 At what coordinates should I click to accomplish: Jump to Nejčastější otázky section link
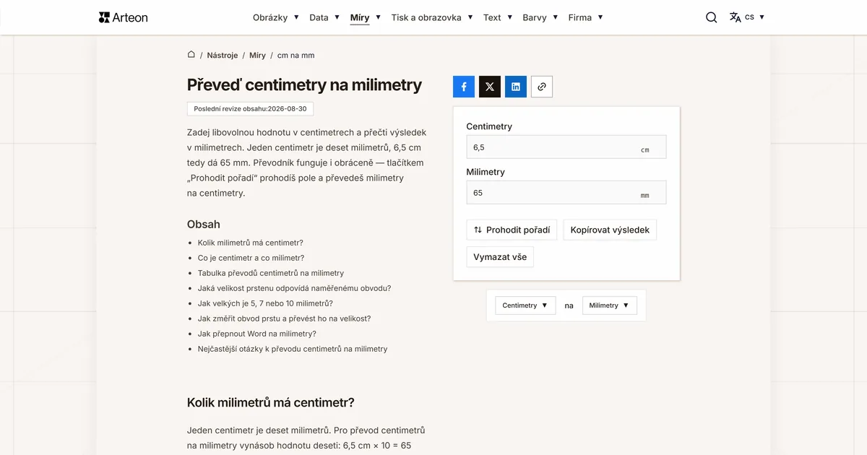coord(293,349)
